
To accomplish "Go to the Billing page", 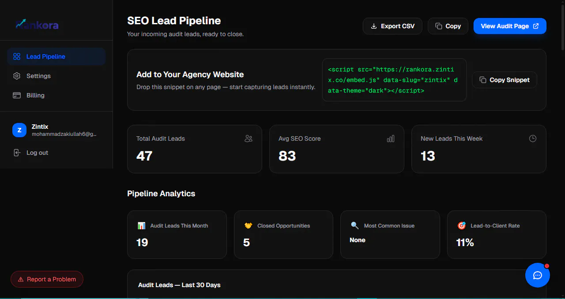I will pyautogui.click(x=56, y=95).
